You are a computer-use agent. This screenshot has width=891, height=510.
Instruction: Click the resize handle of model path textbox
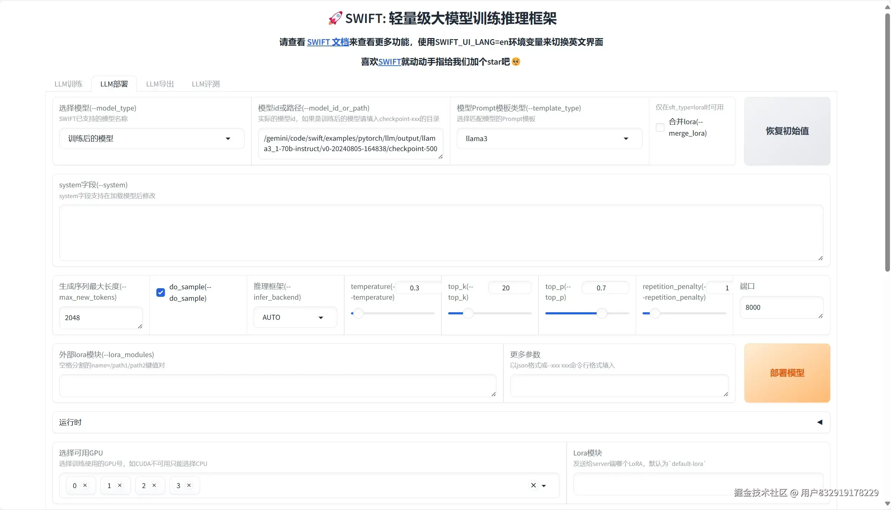tap(440, 156)
